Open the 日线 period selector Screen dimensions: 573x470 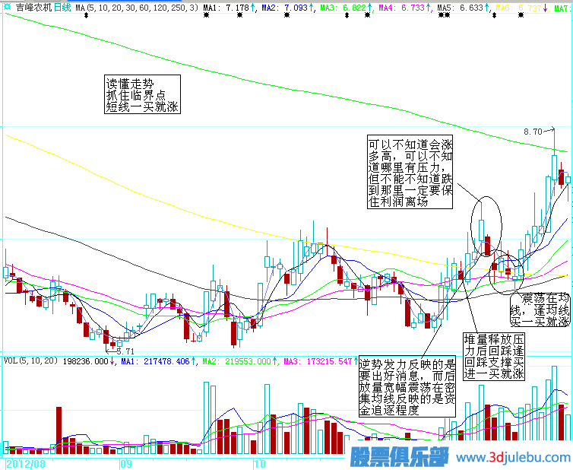pos(62,7)
